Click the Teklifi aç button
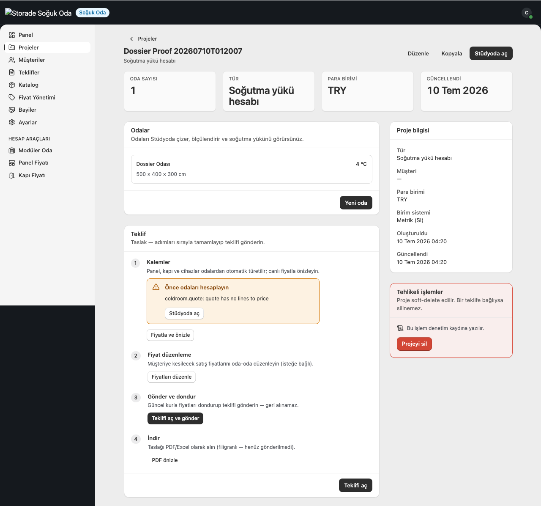Image resolution: width=541 pixels, height=506 pixels. [355, 485]
